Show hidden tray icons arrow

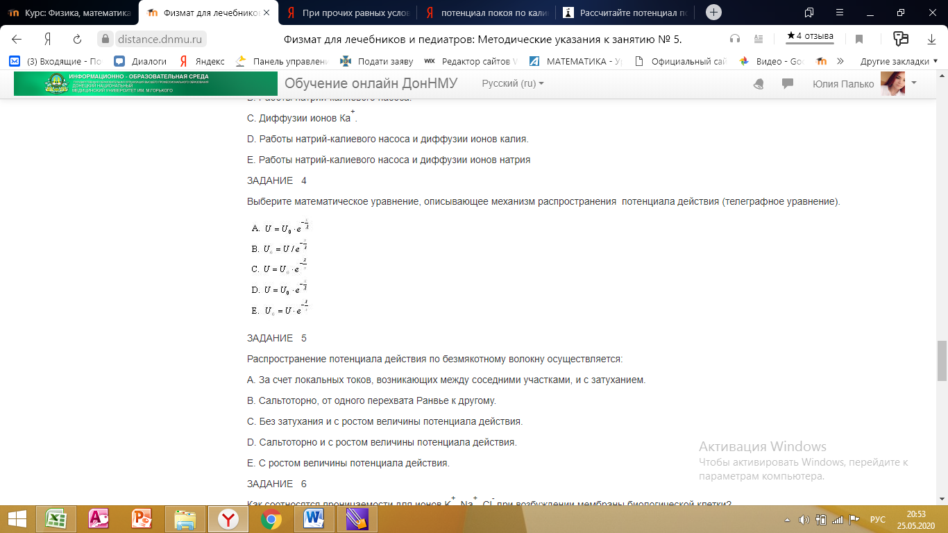(x=788, y=520)
